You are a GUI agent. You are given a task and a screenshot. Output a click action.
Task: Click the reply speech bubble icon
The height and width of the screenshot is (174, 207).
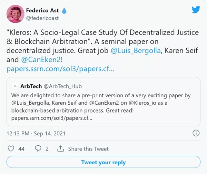(38, 149)
